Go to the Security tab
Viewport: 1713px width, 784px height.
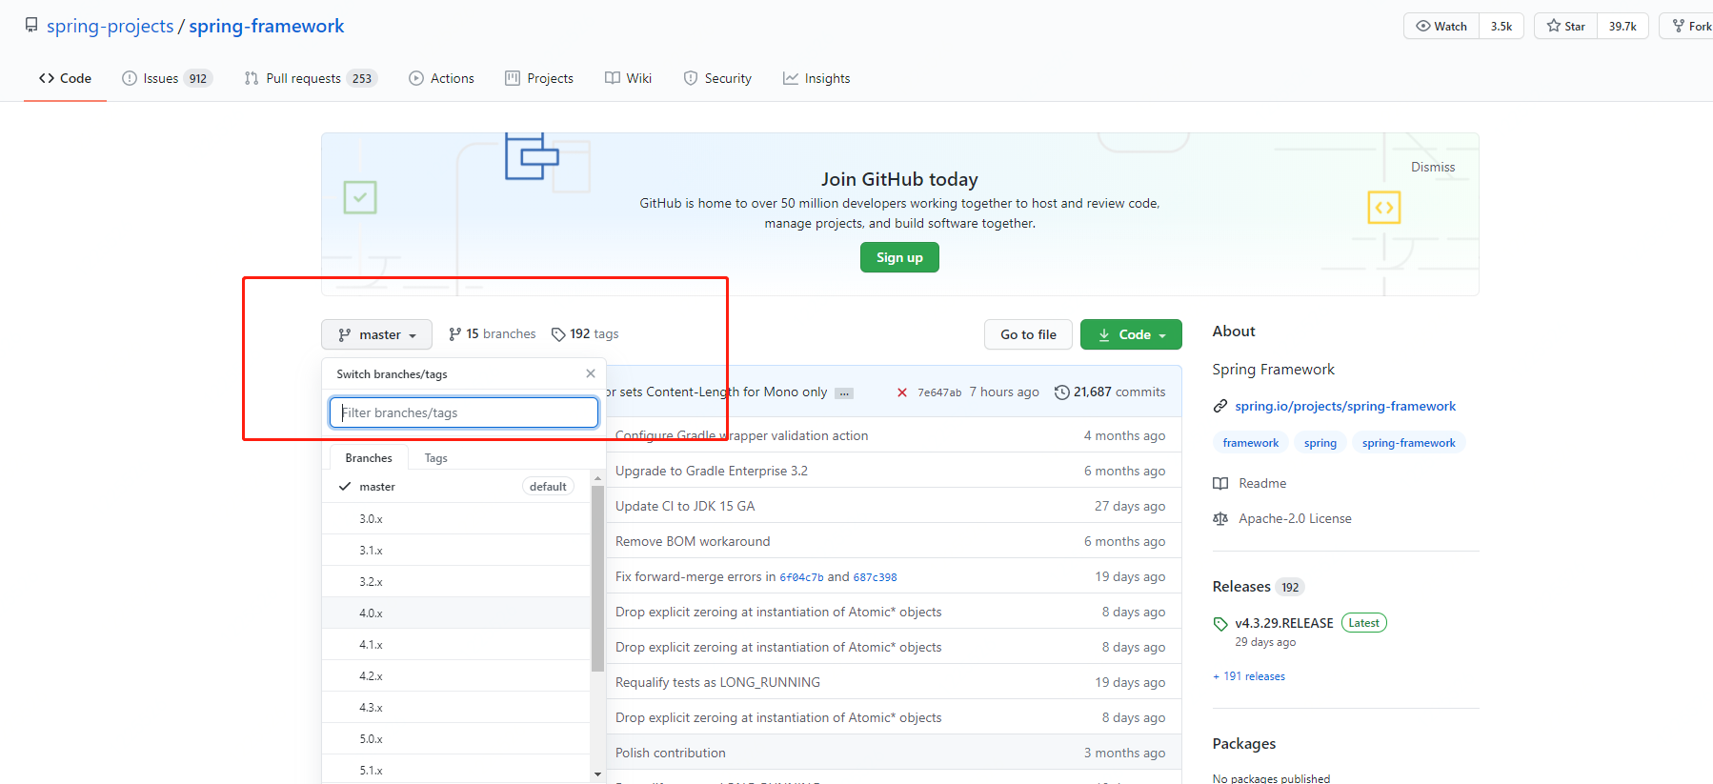pyautogui.click(x=717, y=78)
